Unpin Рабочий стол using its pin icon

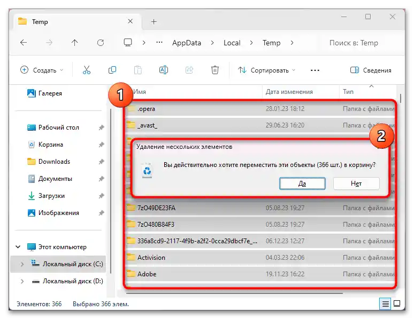pyautogui.click(x=102, y=127)
